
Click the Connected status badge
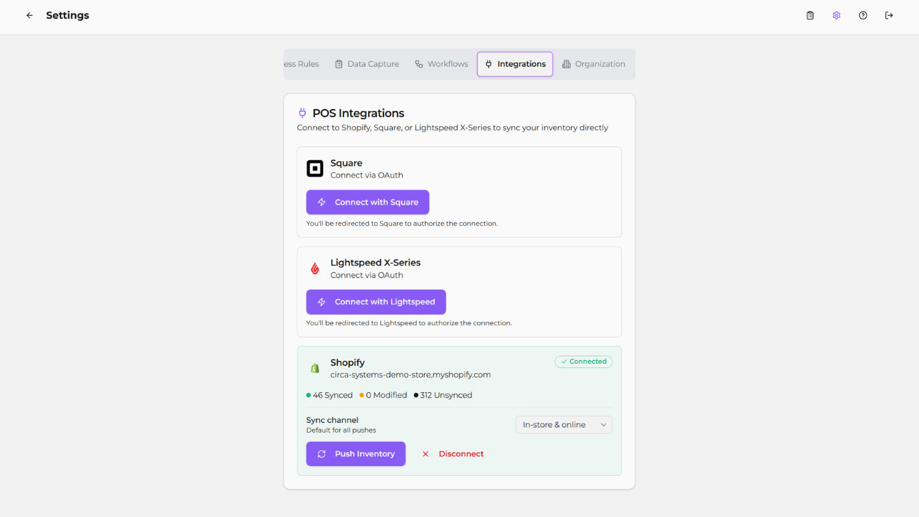pyautogui.click(x=584, y=361)
